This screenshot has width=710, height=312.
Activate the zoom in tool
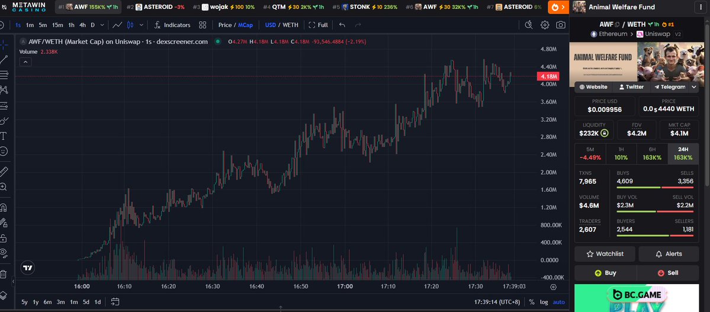coord(4,186)
